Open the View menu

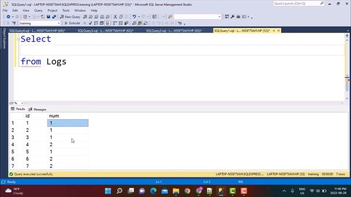pos(26,10)
